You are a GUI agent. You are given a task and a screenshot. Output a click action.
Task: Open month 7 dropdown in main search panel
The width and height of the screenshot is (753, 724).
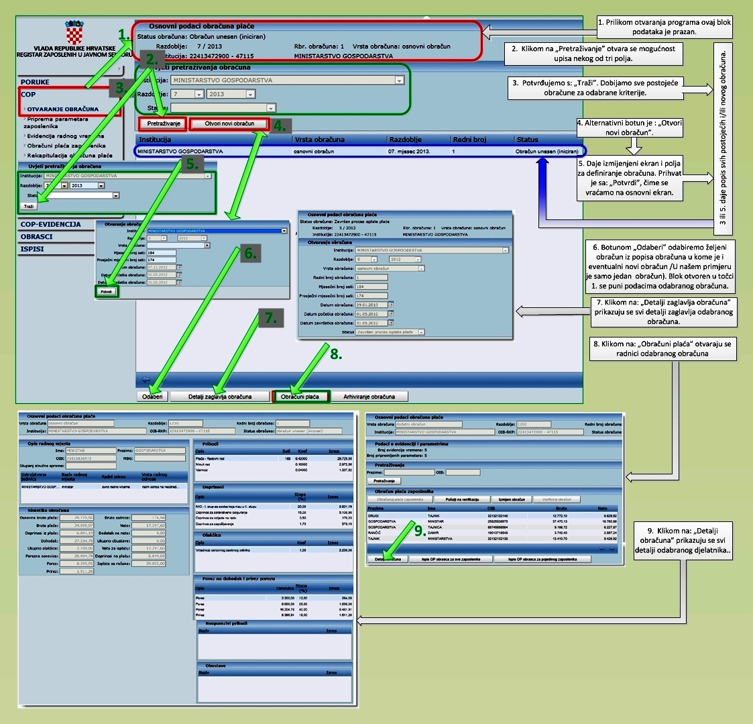point(199,94)
